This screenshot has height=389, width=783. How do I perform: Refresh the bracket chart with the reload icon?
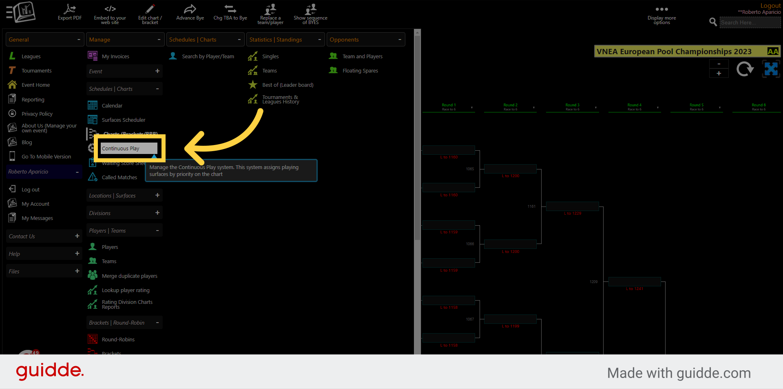[x=745, y=69]
